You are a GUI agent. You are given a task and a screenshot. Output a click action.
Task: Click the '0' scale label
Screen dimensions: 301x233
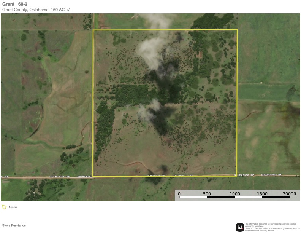coord(179,194)
